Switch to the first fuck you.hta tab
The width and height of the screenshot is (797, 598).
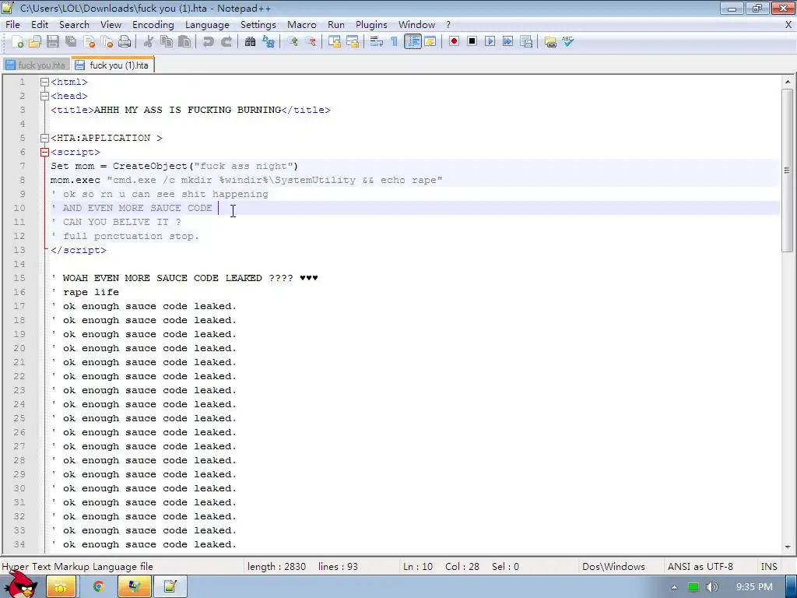(x=36, y=65)
